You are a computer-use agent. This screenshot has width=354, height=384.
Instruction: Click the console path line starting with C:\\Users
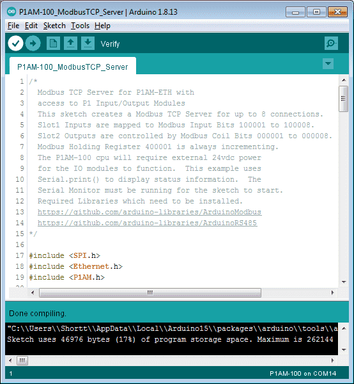pos(172,328)
